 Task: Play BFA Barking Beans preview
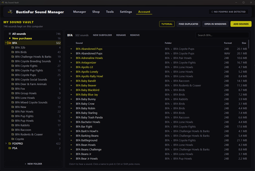click(x=71, y=136)
